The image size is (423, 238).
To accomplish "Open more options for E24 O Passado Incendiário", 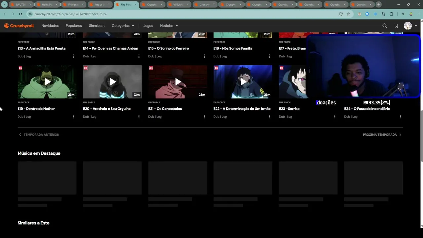I will click(400, 117).
